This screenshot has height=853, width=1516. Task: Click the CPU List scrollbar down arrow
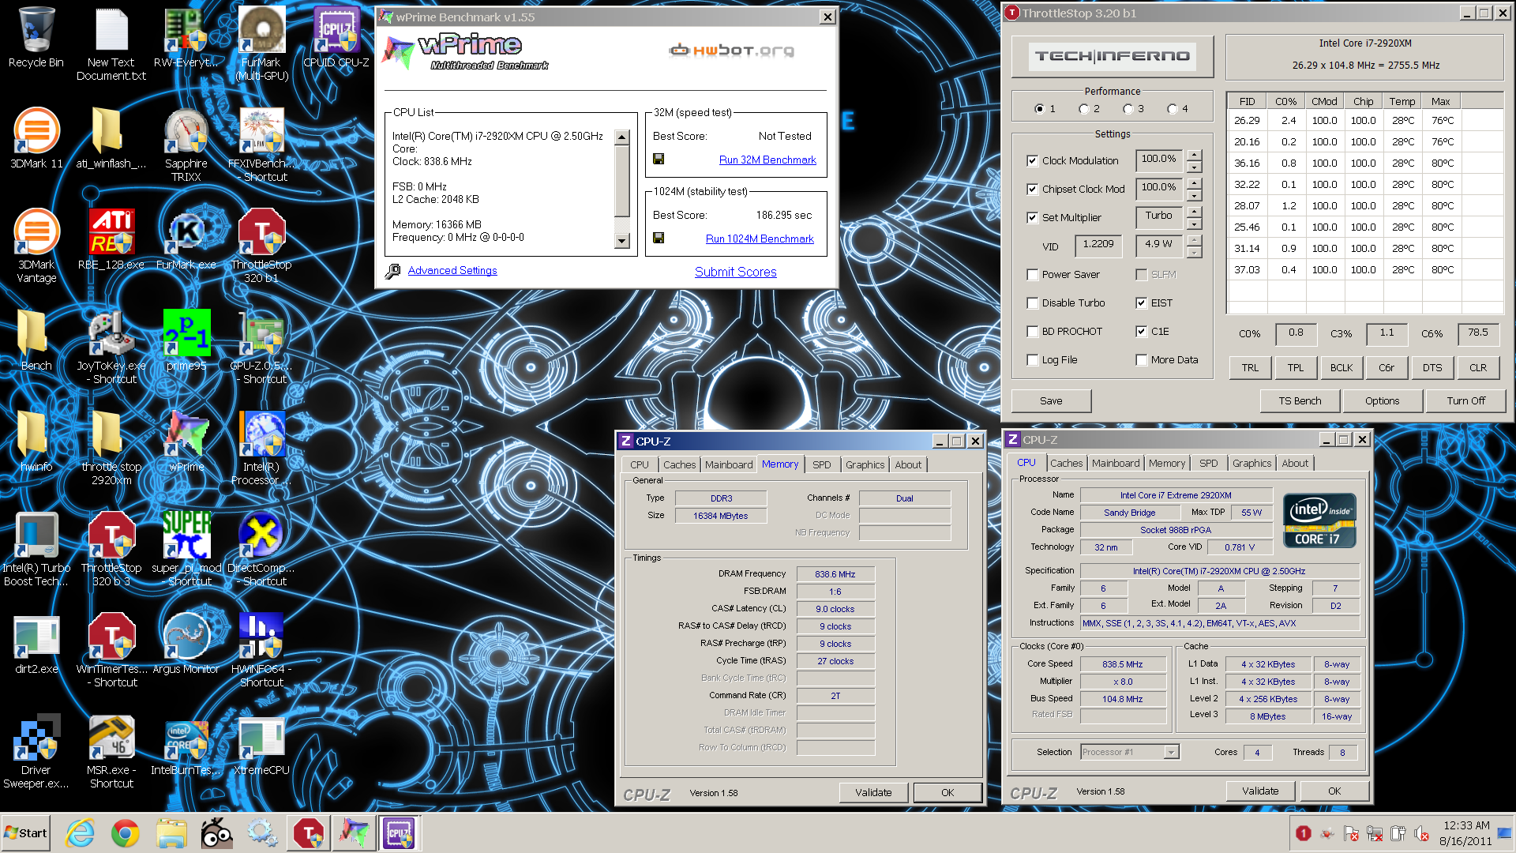[621, 241]
